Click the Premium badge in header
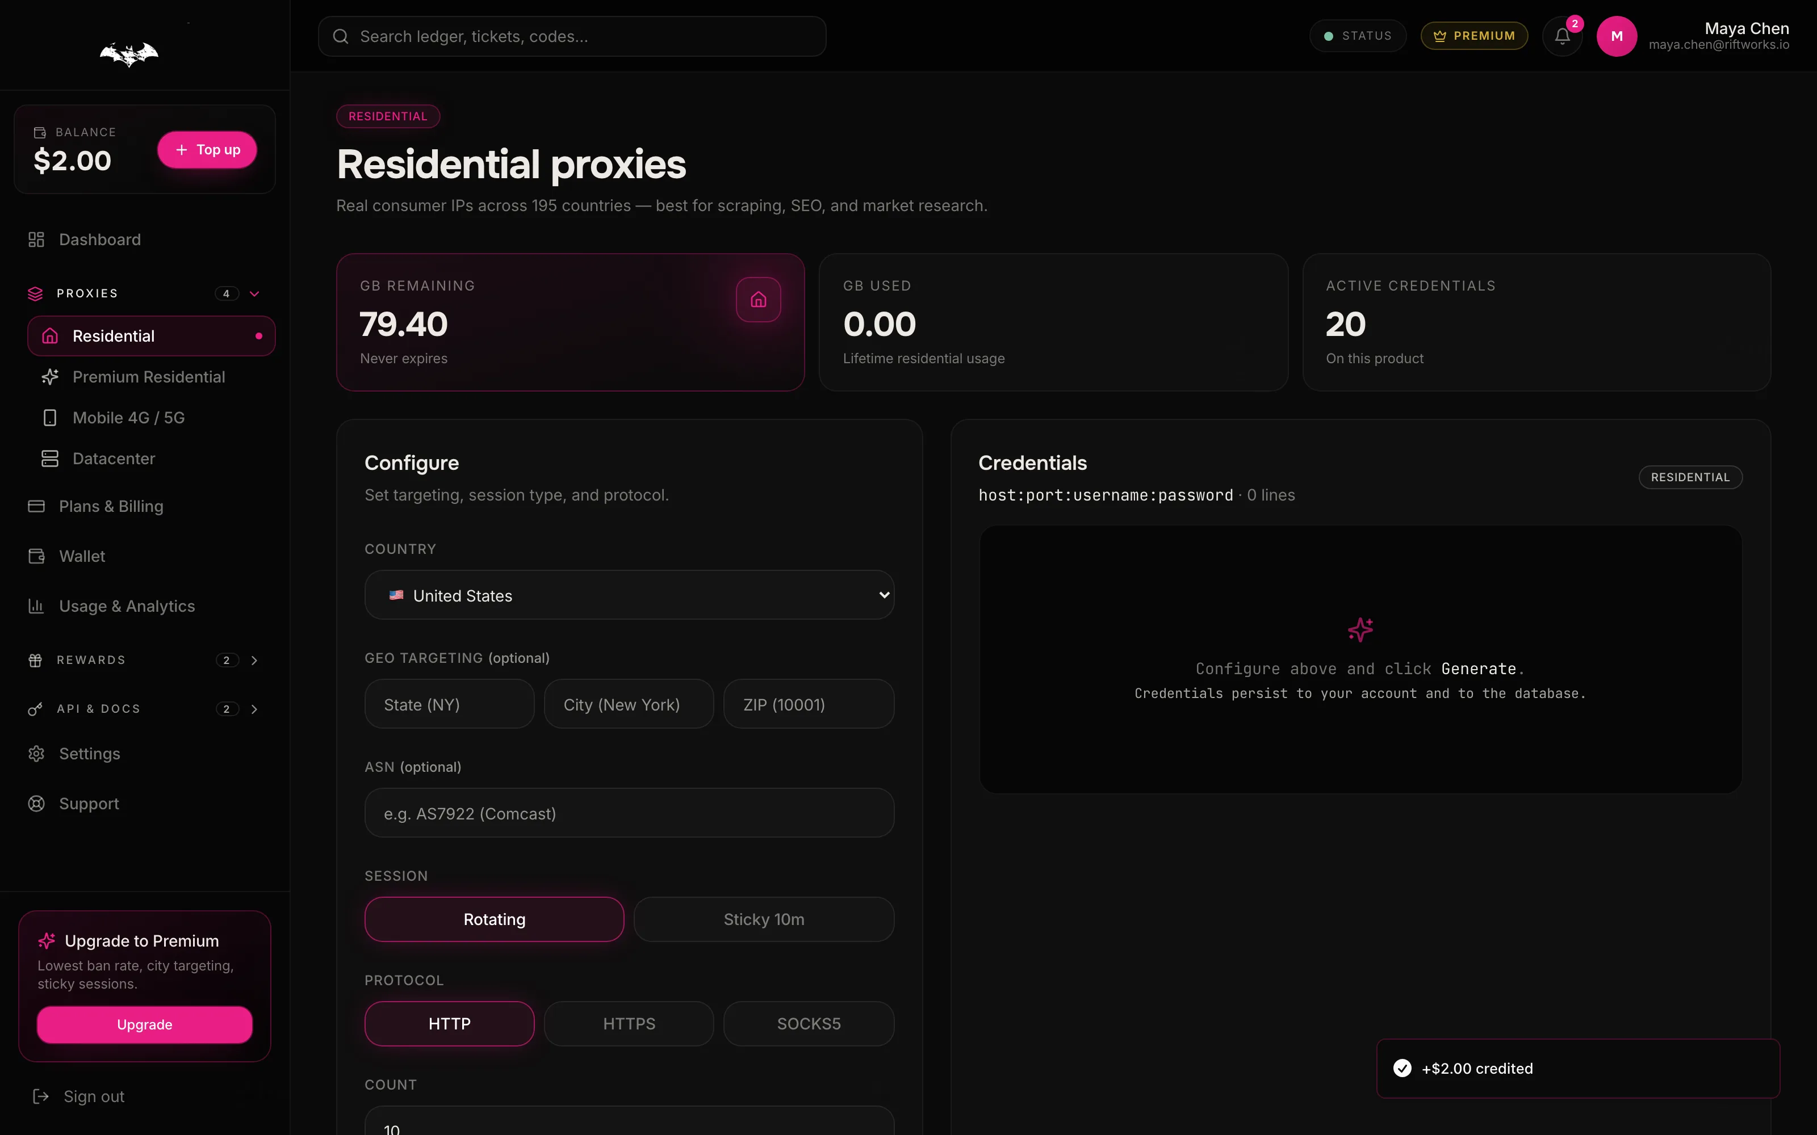 [x=1474, y=36]
